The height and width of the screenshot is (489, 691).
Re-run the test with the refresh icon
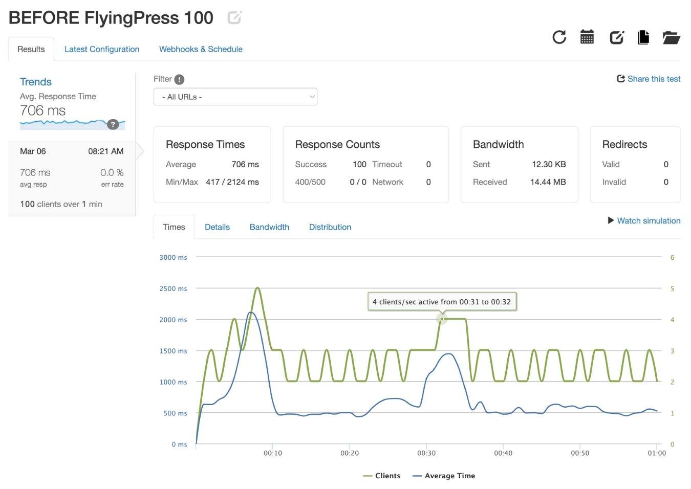coord(559,37)
